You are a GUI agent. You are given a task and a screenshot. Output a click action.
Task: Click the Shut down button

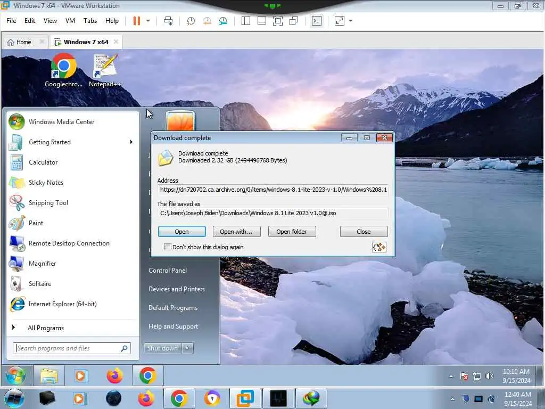(x=162, y=348)
